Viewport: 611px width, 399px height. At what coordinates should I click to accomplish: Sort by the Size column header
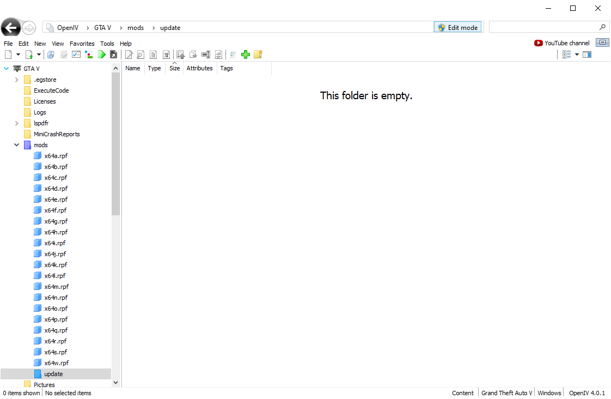pos(175,68)
